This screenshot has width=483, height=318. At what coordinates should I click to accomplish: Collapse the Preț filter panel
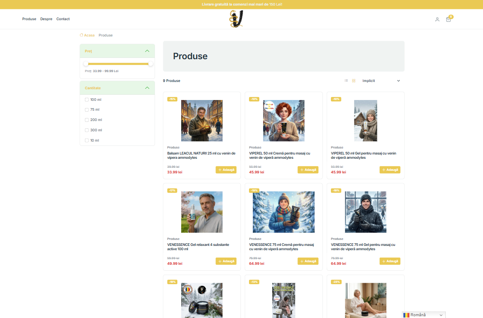pyautogui.click(x=147, y=51)
